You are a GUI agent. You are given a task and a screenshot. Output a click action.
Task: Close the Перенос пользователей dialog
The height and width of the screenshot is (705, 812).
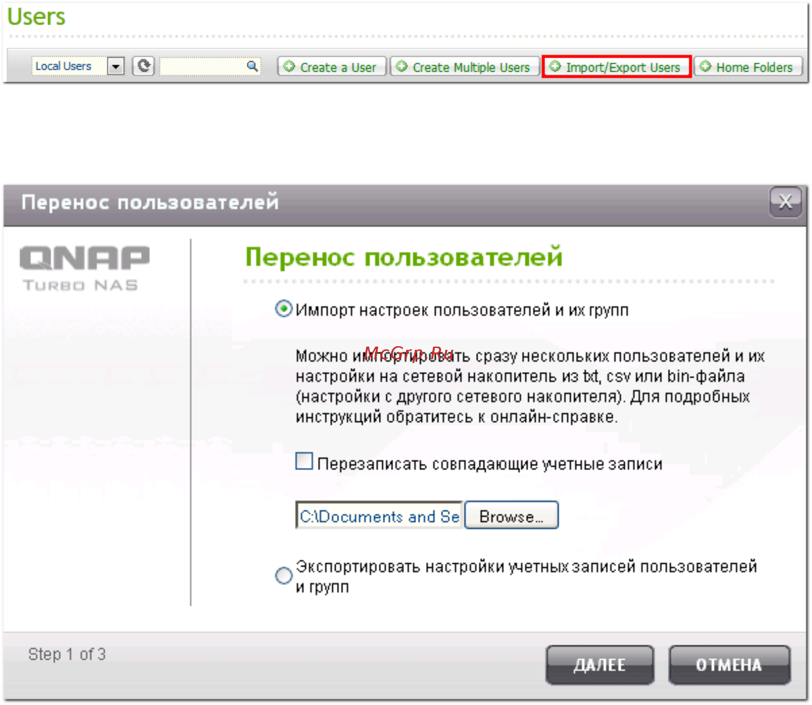pyautogui.click(x=785, y=202)
